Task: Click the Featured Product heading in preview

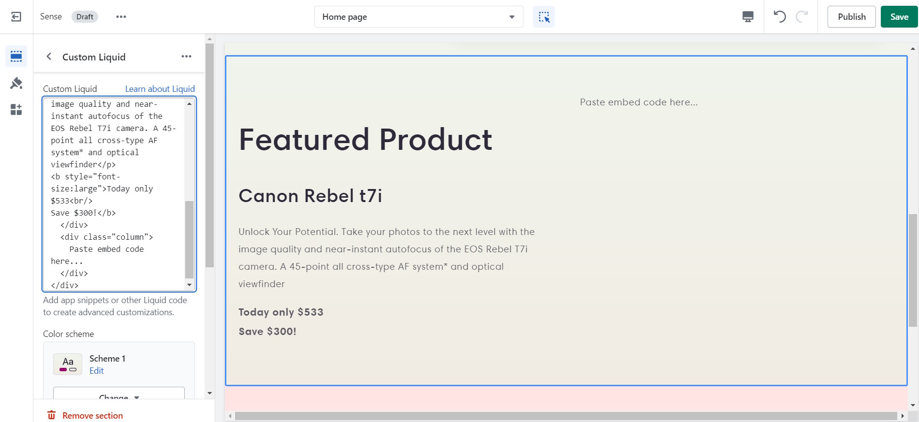Action: pos(366,140)
